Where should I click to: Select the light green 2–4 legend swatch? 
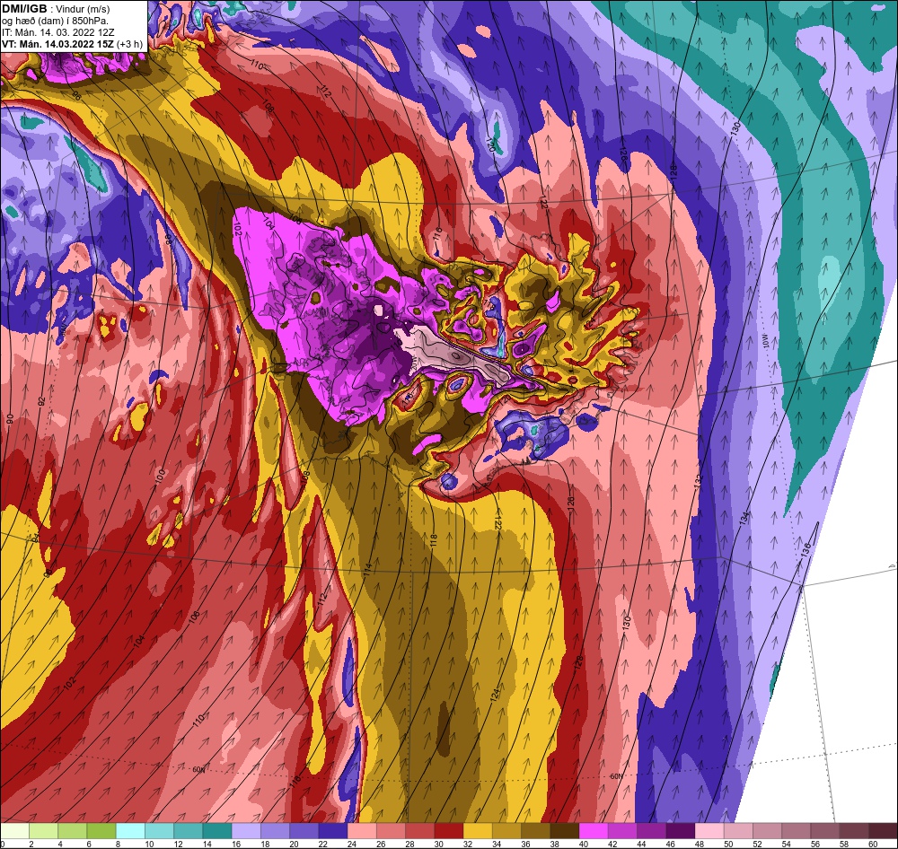pos(44,831)
